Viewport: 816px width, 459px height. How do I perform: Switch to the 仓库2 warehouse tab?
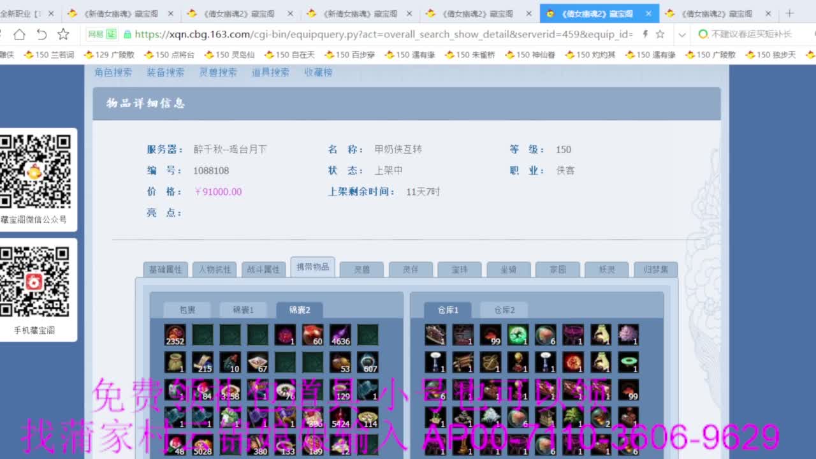(504, 310)
